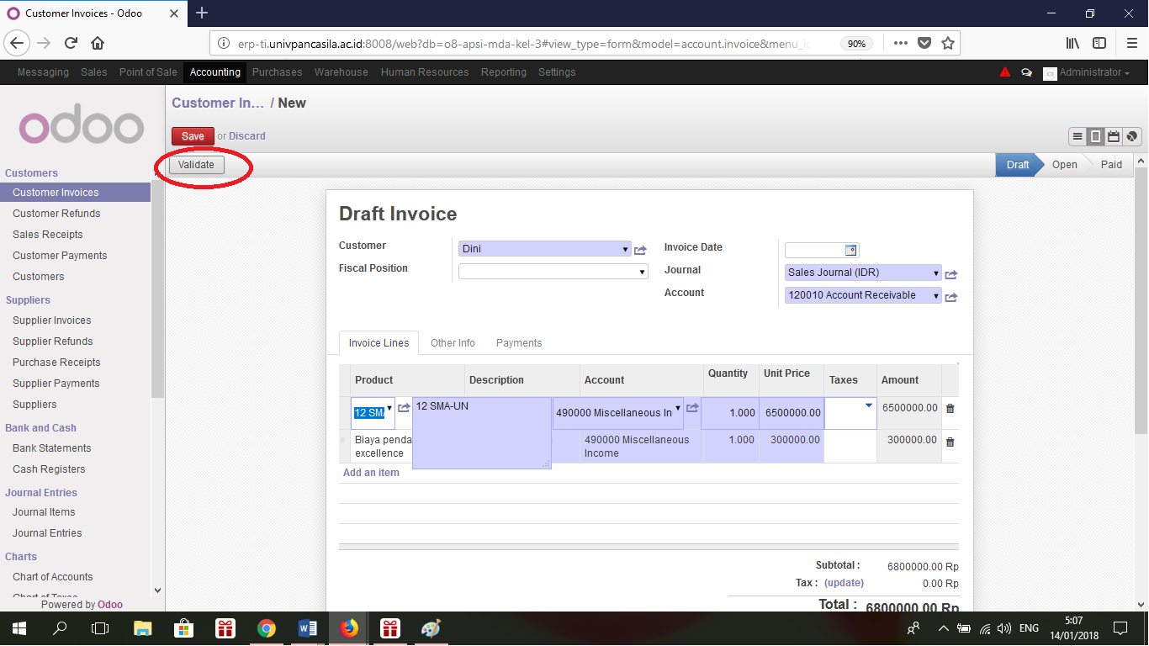Viewport: 1149px width, 646px height.
Task: Open File Explorer from taskbar
Action: coord(142,628)
